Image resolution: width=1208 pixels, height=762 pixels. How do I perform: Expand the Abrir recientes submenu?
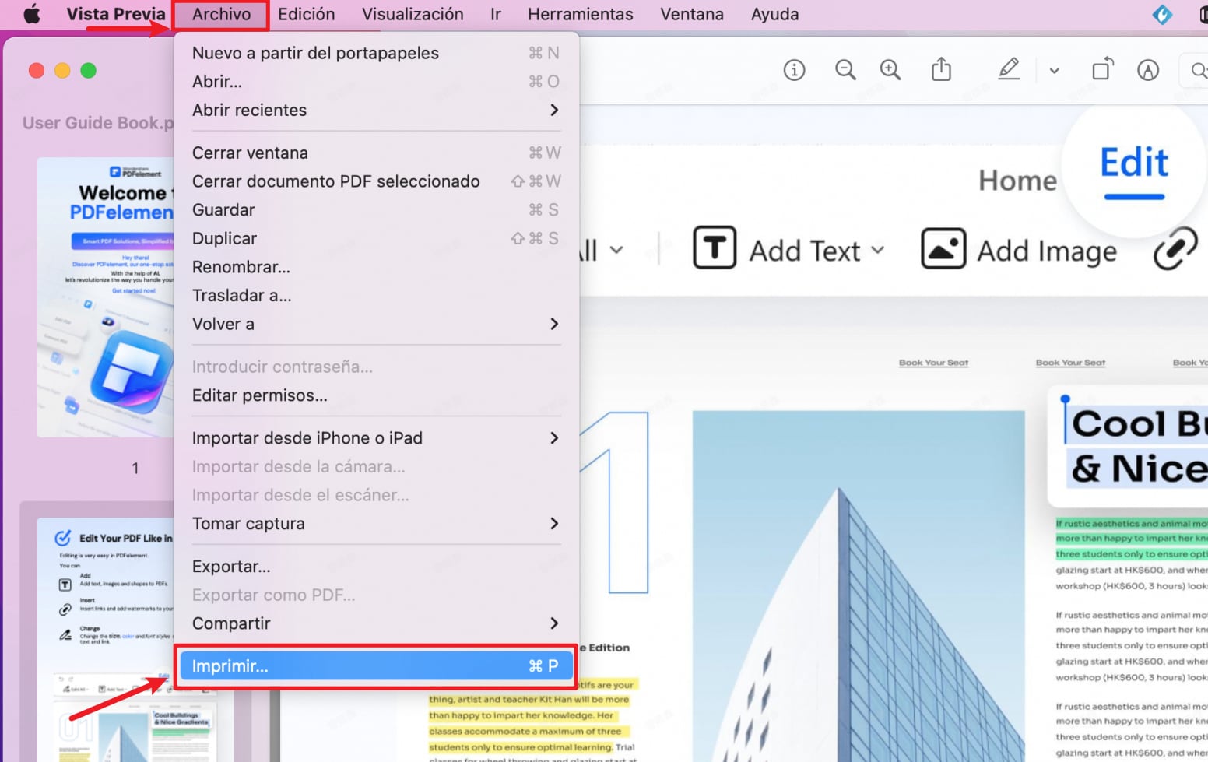click(x=377, y=110)
